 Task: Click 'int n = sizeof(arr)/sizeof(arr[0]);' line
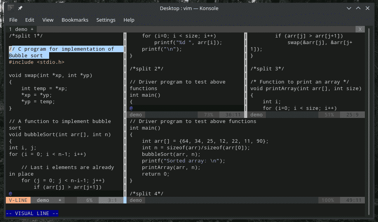click(196, 147)
